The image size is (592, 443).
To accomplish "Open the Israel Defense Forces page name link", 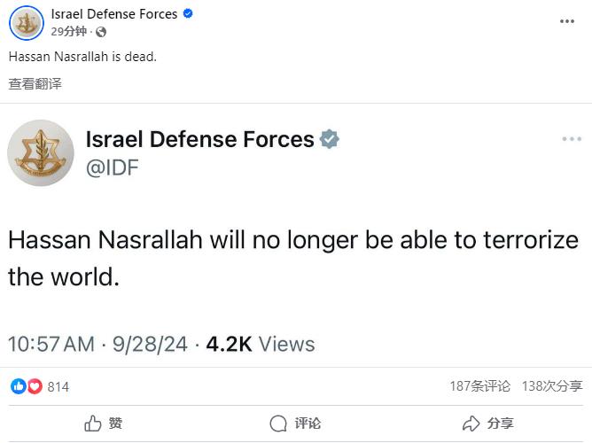I will pos(114,14).
